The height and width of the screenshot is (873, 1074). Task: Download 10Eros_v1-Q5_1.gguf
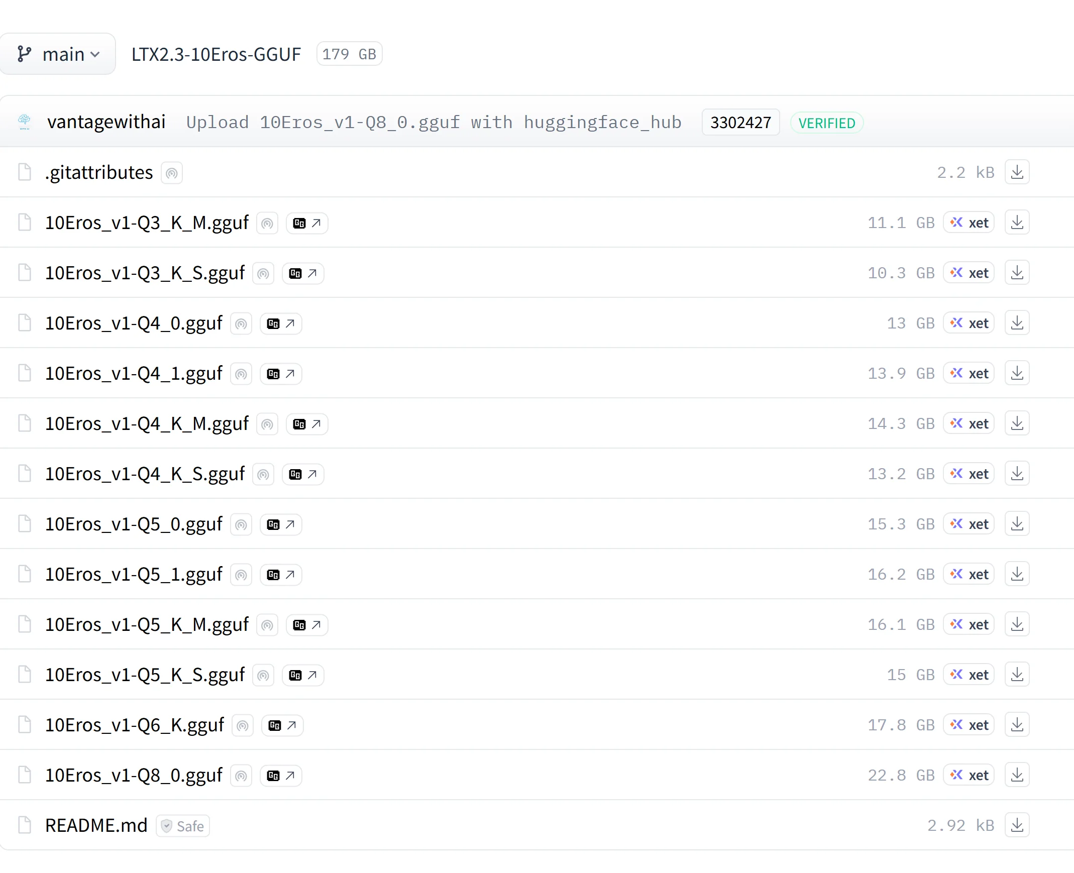[1017, 574]
